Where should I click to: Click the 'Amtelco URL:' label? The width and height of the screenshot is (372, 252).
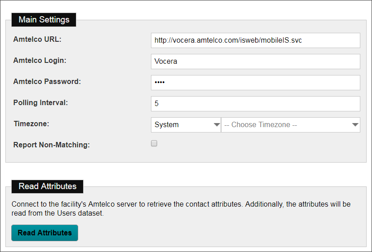click(37, 39)
